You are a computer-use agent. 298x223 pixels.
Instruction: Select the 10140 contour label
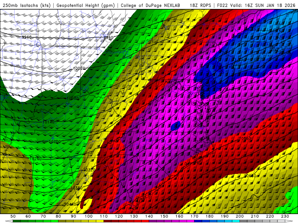(x=48, y=122)
